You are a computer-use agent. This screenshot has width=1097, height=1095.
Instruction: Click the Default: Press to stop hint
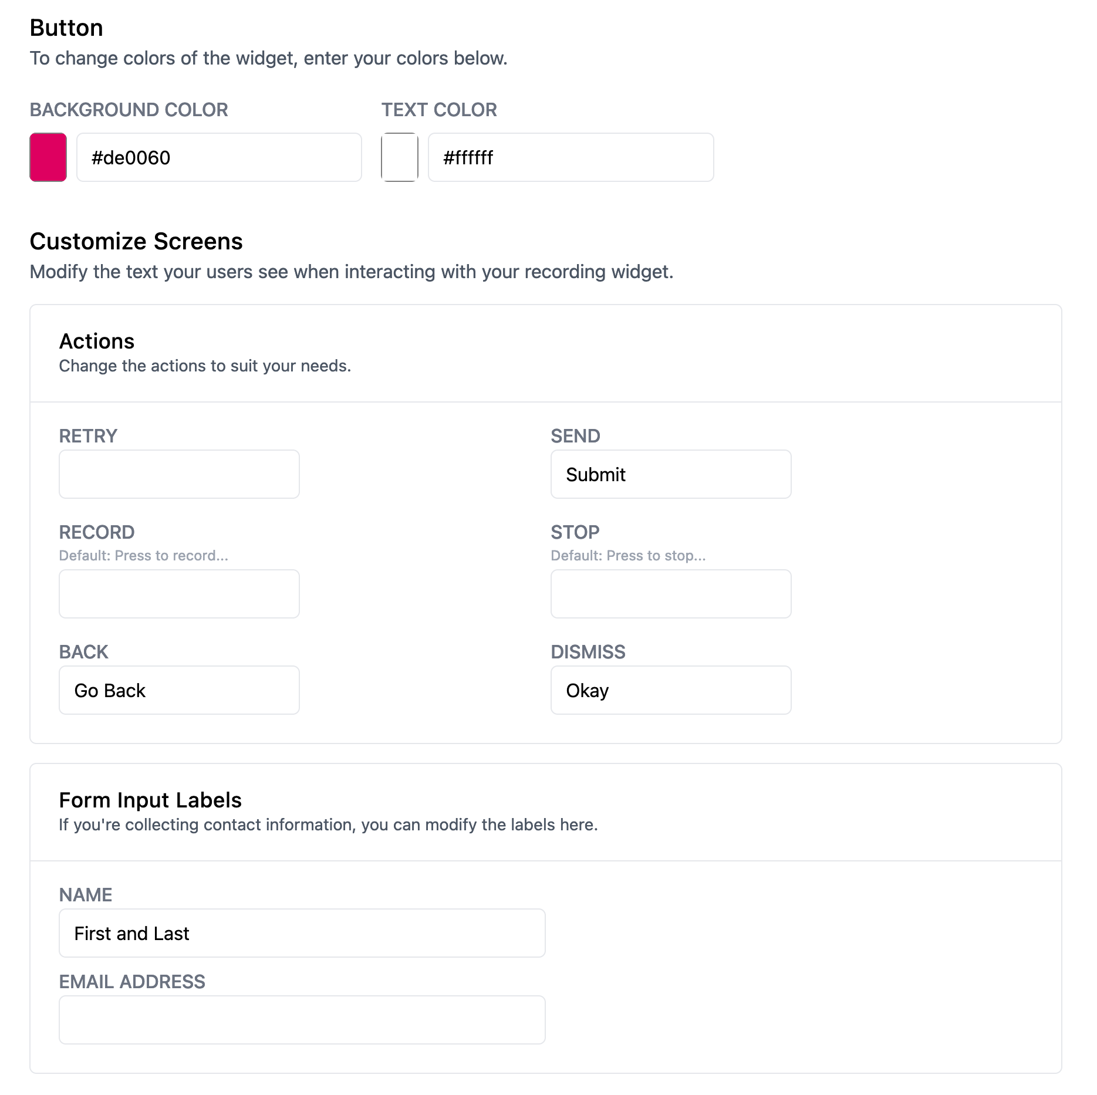click(628, 556)
